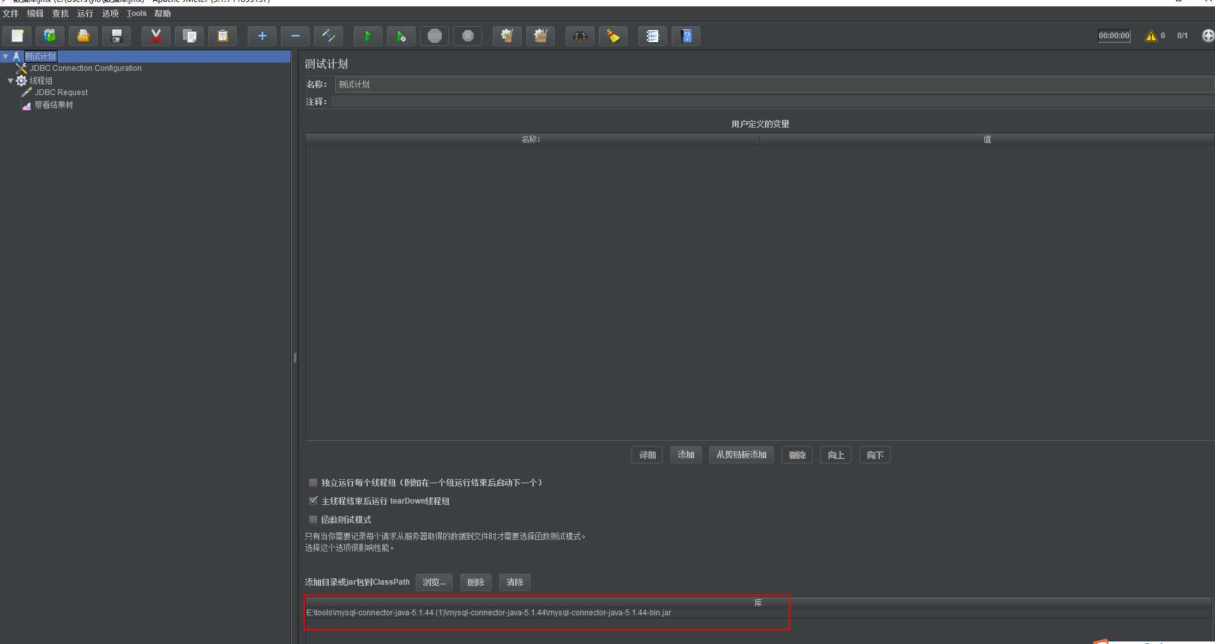Viewport: 1215px width, 644px height.
Task: Click the 00:00:00 elapsed timer
Action: pos(1114,36)
